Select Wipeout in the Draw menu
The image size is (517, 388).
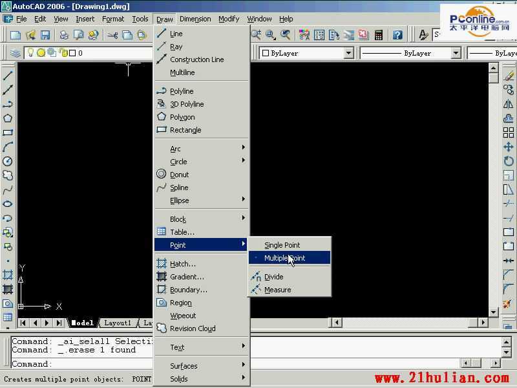tap(201, 316)
